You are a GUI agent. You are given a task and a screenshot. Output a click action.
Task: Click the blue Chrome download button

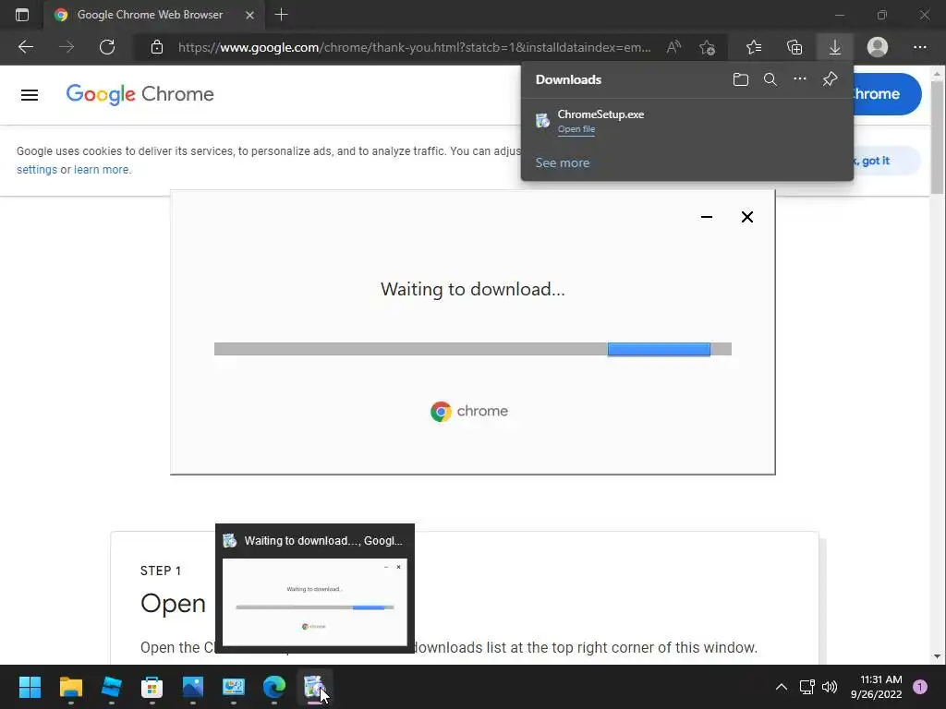888,94
